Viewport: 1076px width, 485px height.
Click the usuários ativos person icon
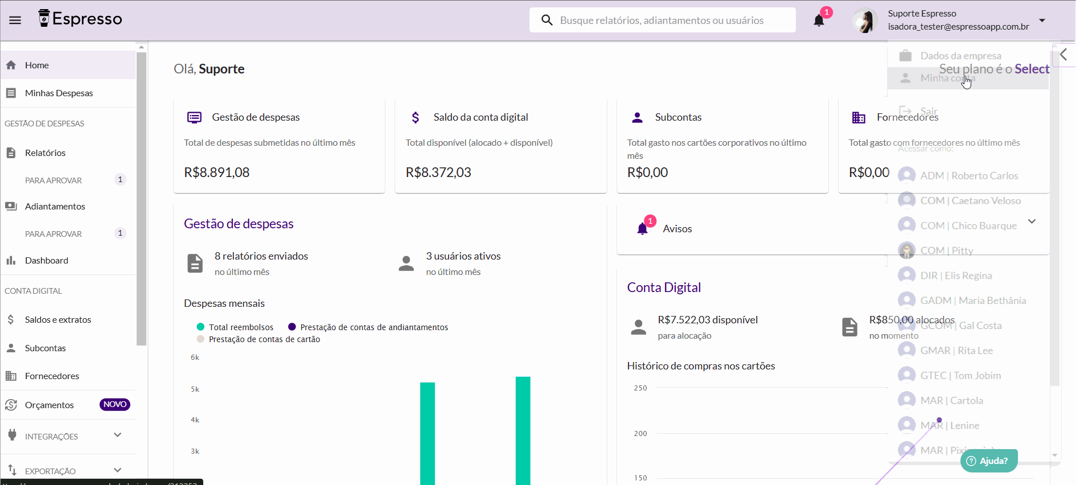click(x=406, y=263)
